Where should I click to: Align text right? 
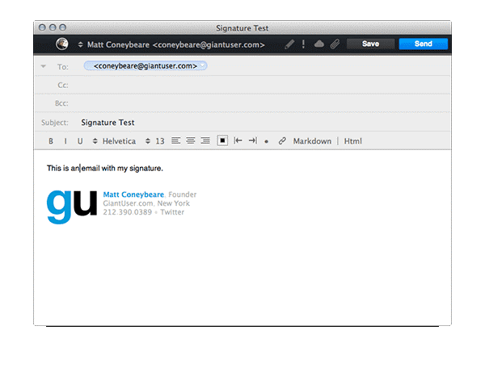click(205, 140)
